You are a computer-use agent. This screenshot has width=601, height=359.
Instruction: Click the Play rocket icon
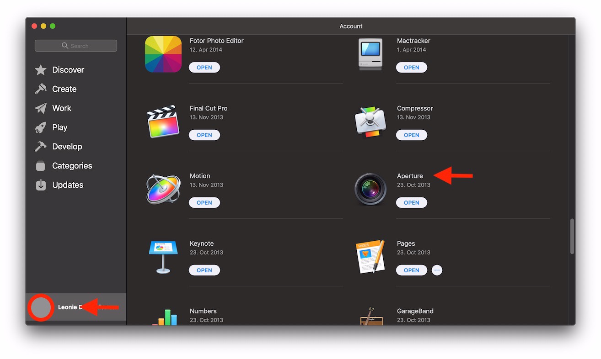pyautogui.click(x=41, y=127)
